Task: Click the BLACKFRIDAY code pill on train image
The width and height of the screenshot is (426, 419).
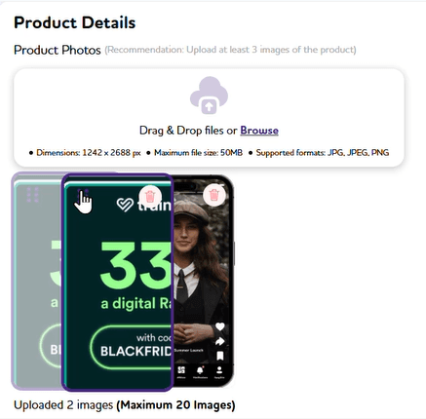Action: (132, 347)
